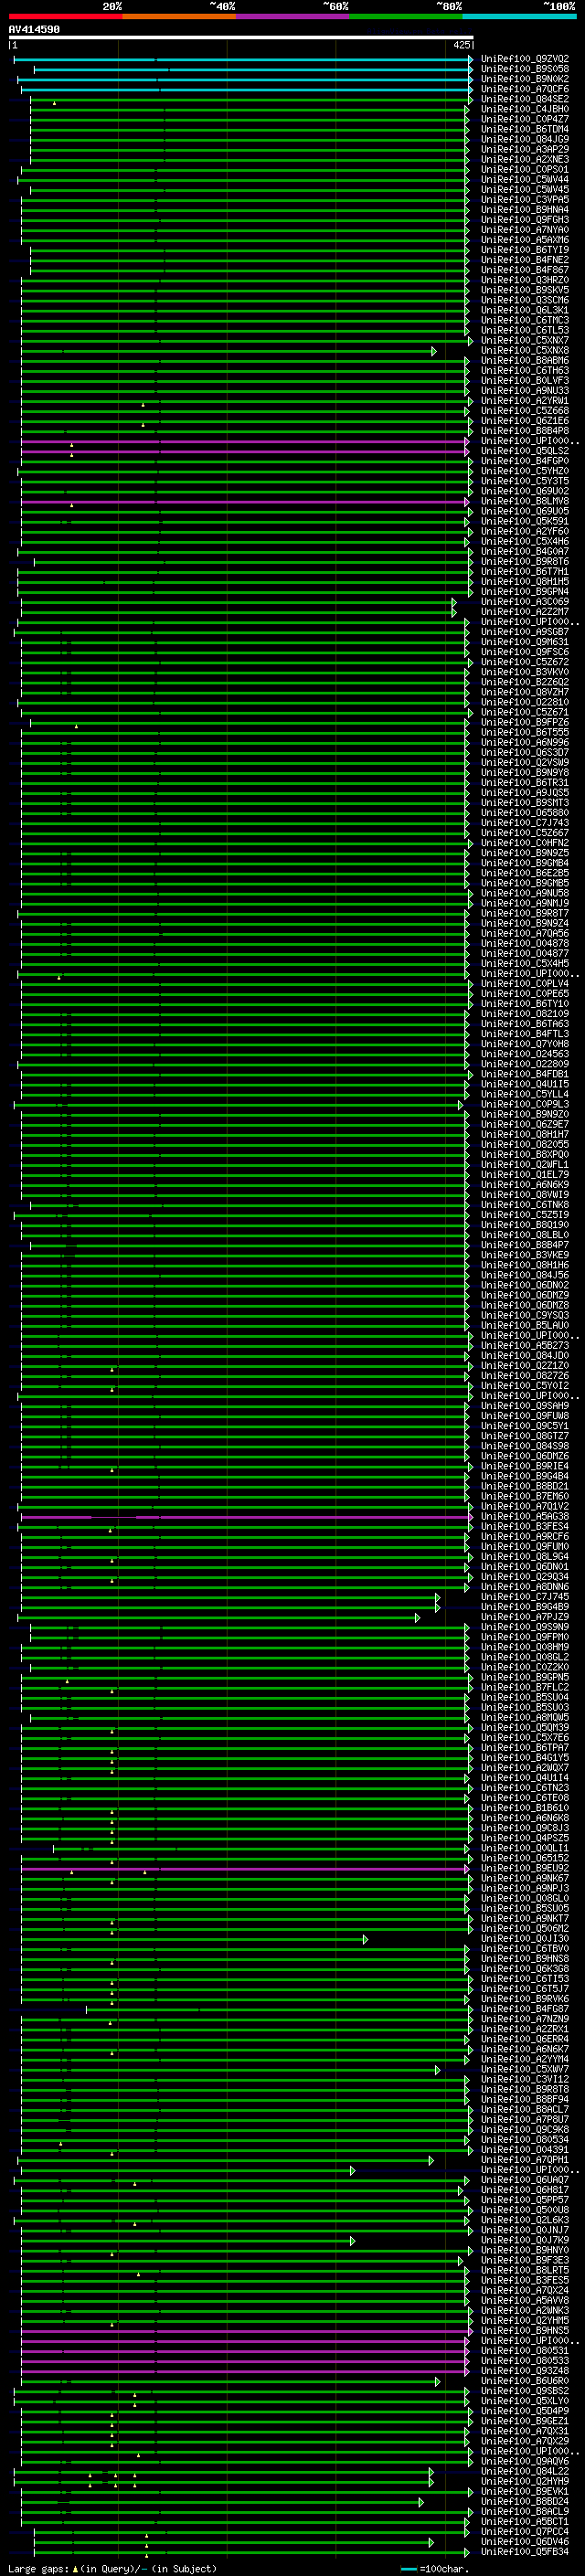Viewport: 585px width, 2576px height.
Task: Select hit label UniRef100_C5XNX8
Action: (525, 350)
